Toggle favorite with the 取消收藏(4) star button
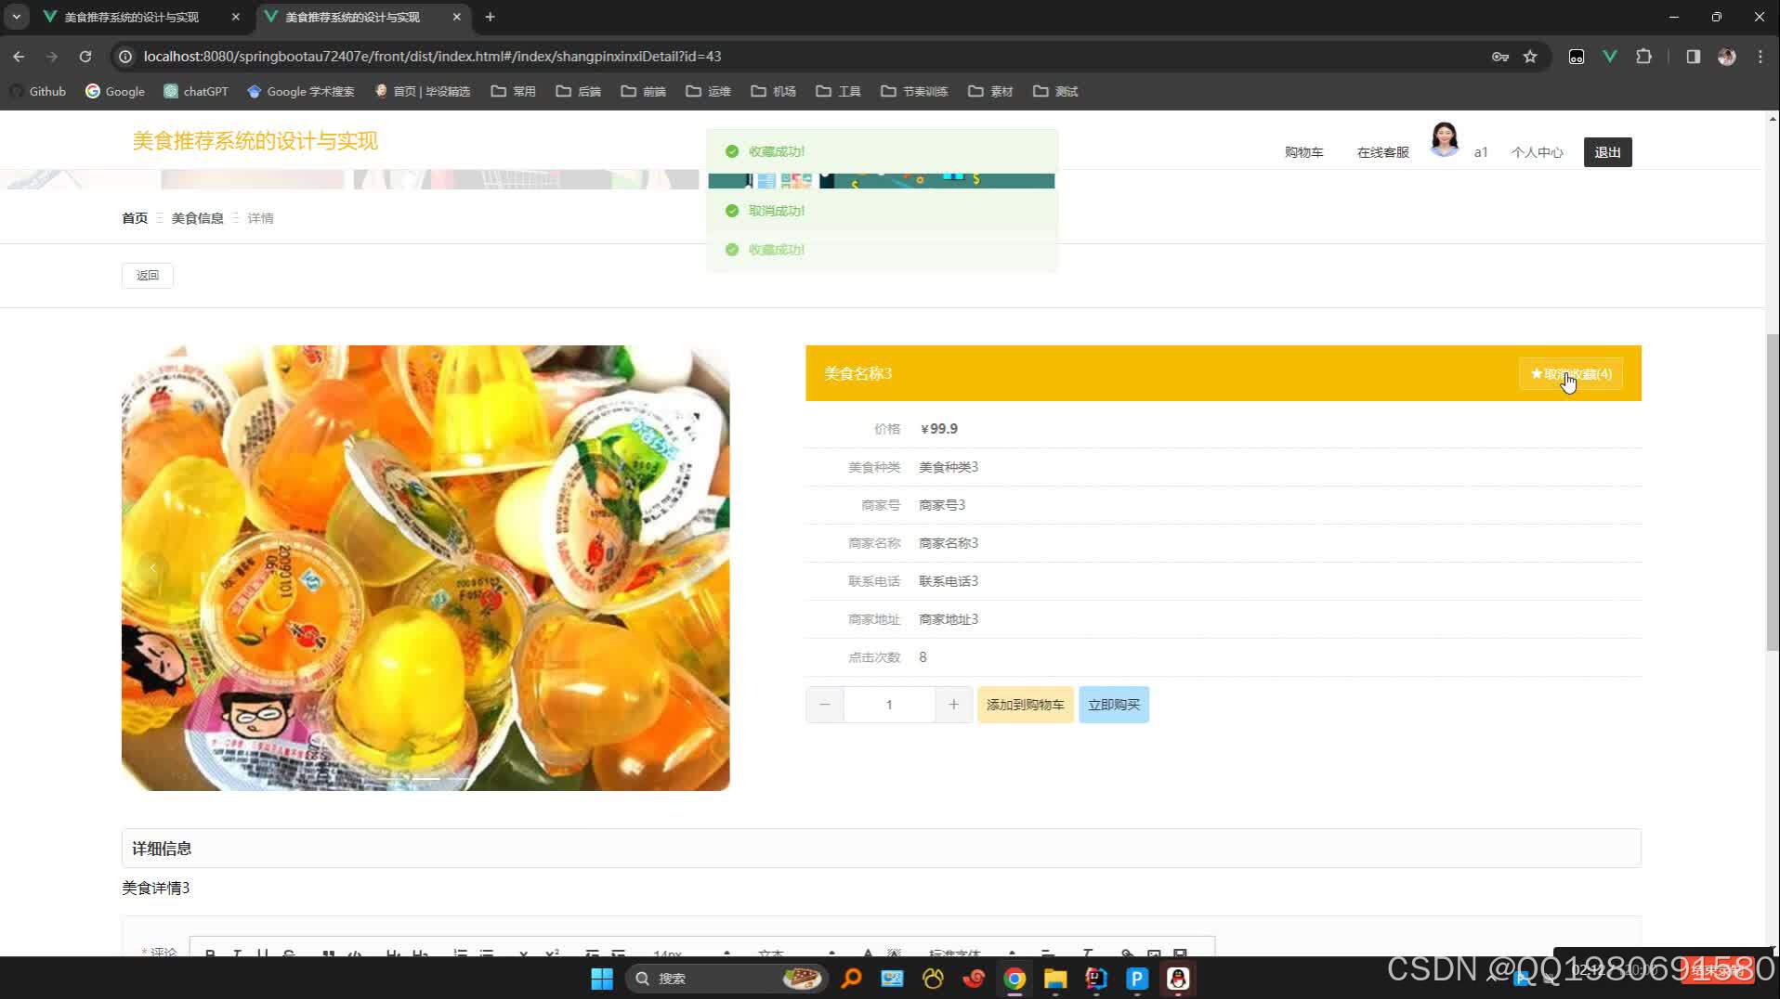 click(x=1570, y=373)
